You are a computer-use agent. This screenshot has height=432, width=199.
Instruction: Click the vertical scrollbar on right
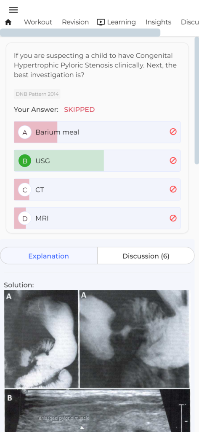(197, 100)
